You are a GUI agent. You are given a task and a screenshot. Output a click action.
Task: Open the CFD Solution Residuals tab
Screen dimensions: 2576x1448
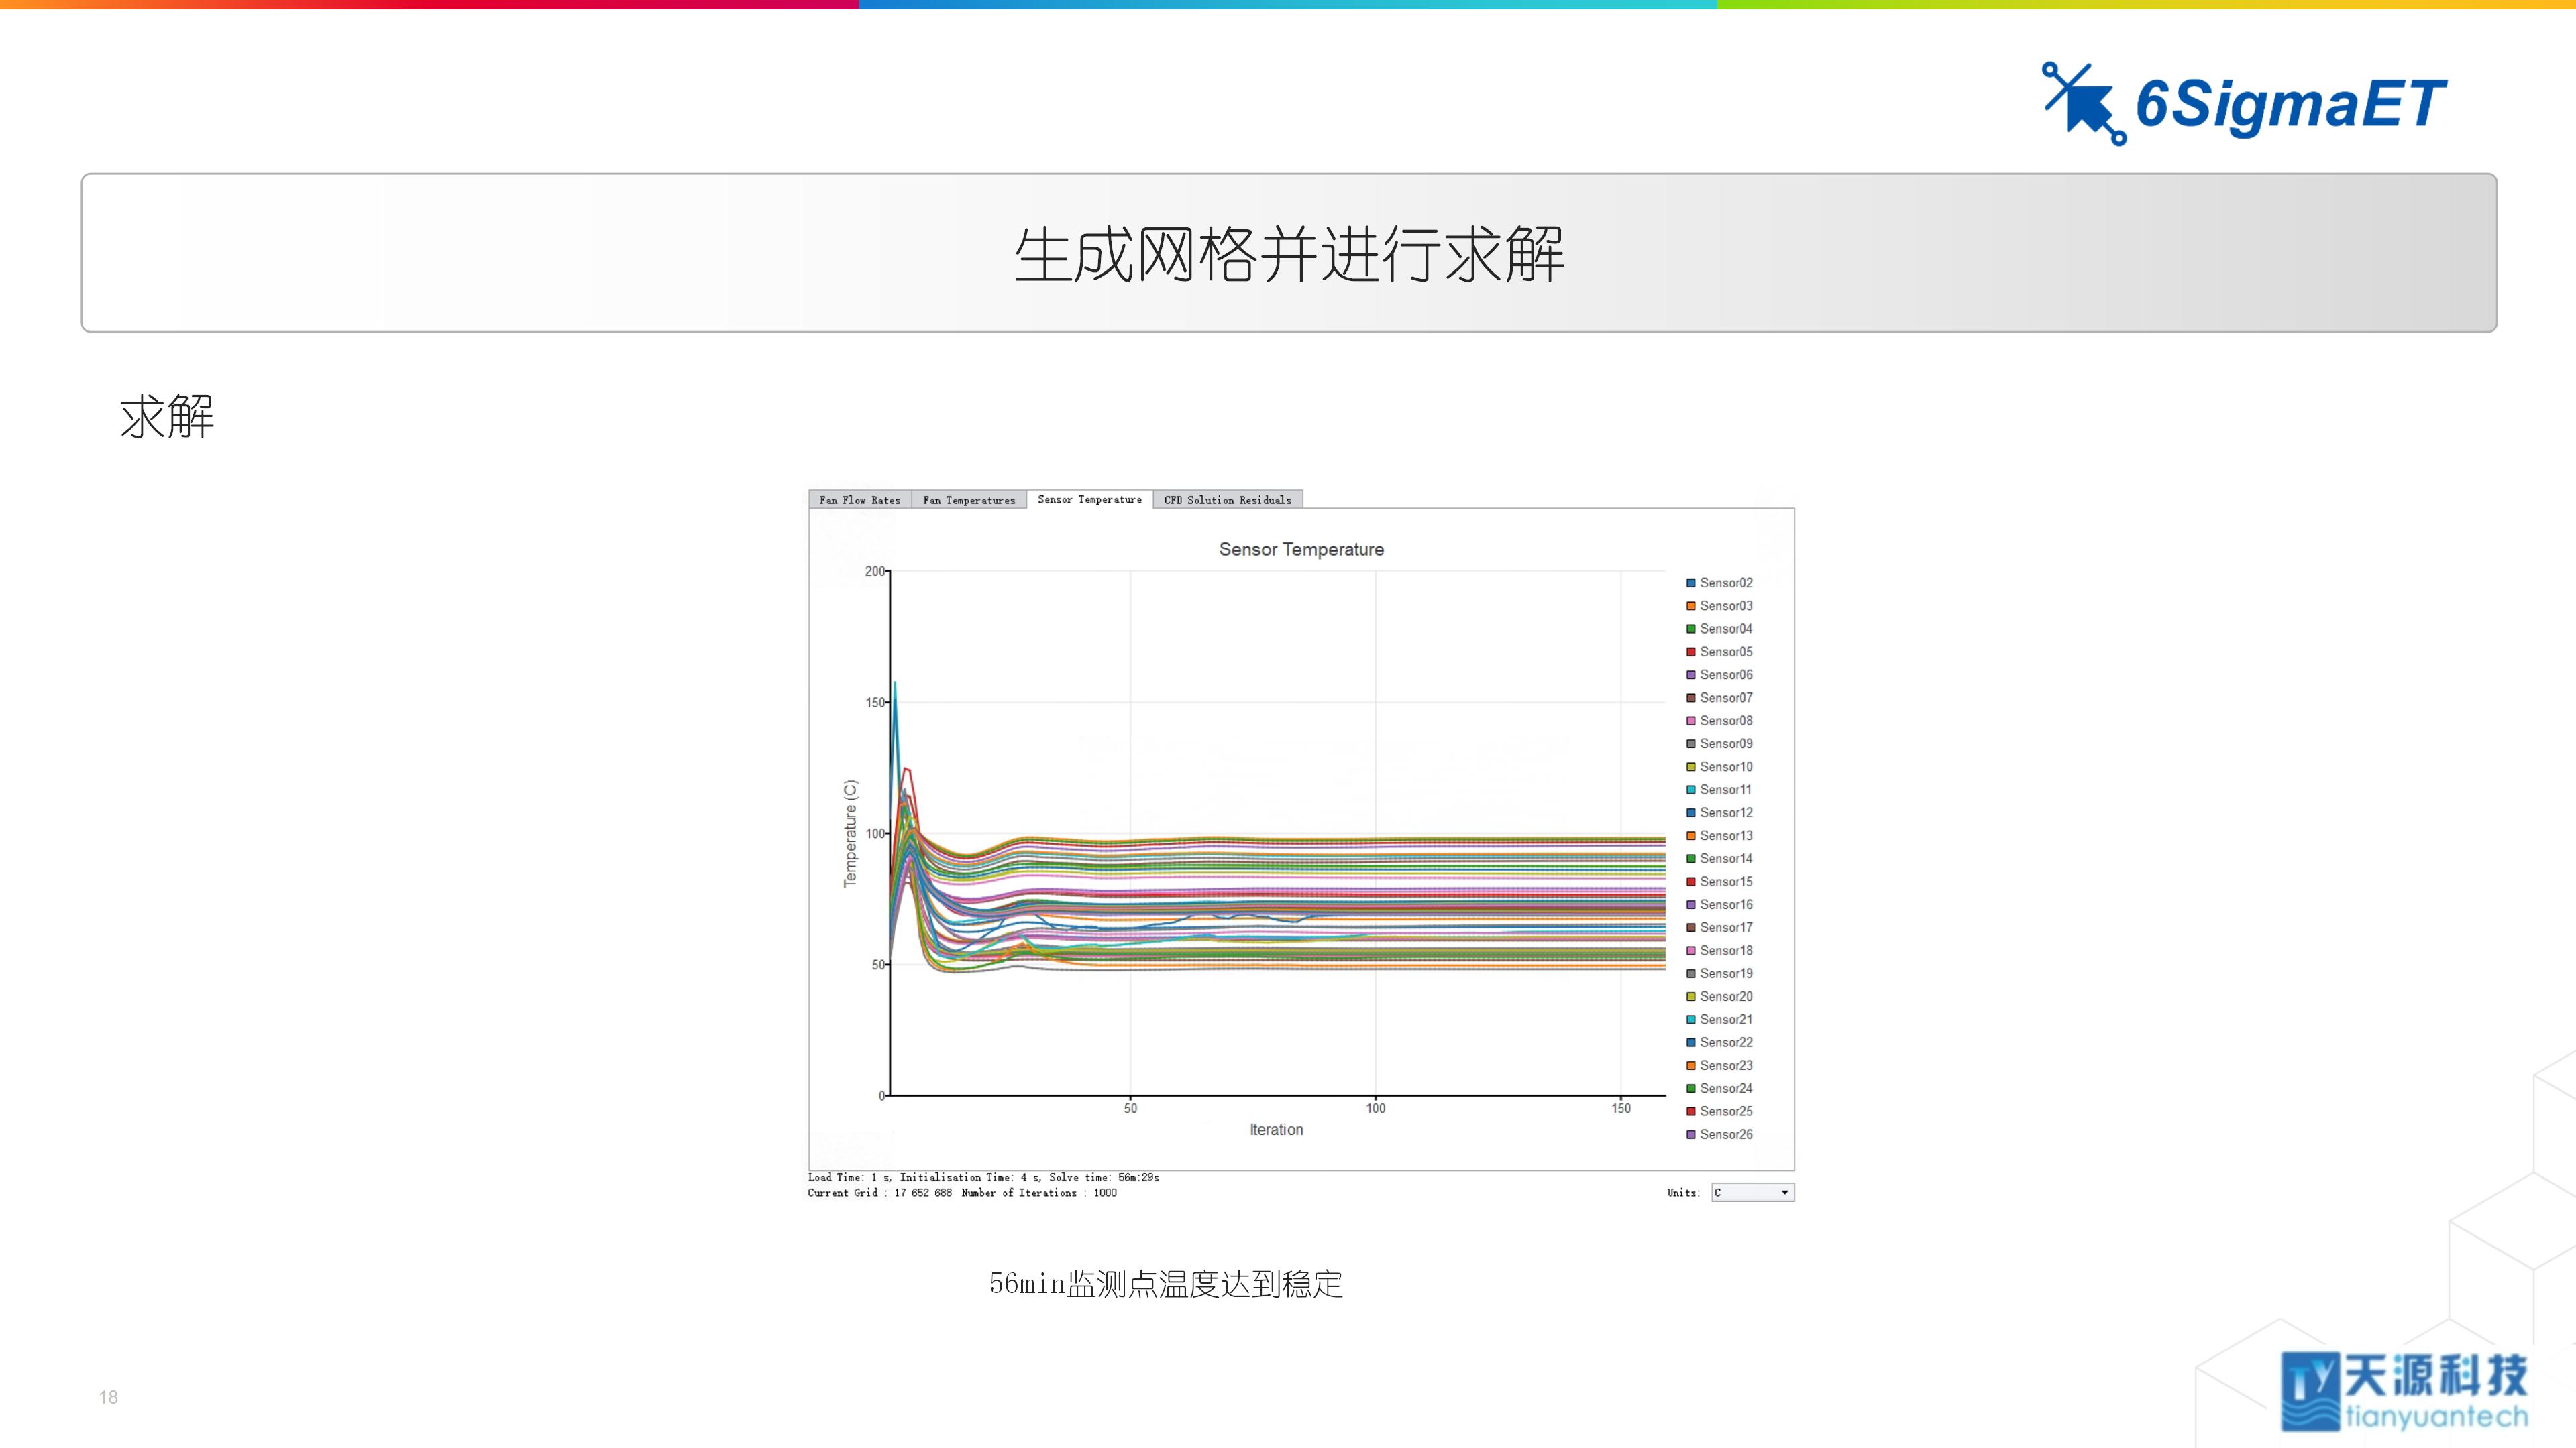click(1228, 499)
